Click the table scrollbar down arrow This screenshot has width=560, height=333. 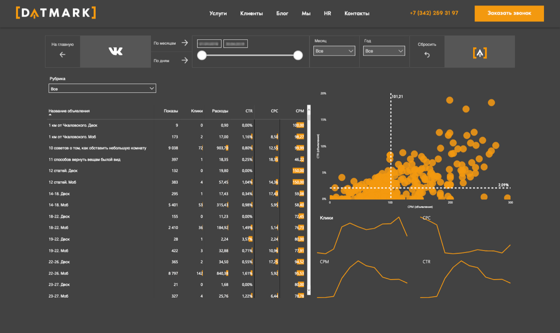(x=308, y=291)
